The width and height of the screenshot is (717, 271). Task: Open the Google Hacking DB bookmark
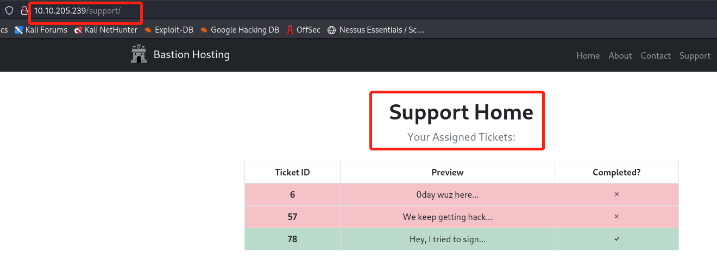[x=240, y=30]
